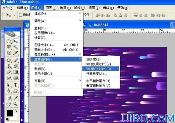Swap foreground and background colors
The height and width of the screenshot is (123, 175).
(x=16, y=111)
